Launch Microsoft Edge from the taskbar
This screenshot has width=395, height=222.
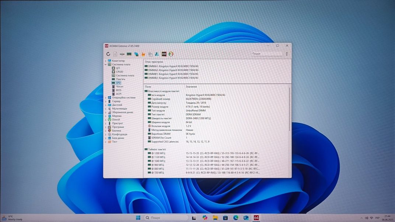pos(235,218)
